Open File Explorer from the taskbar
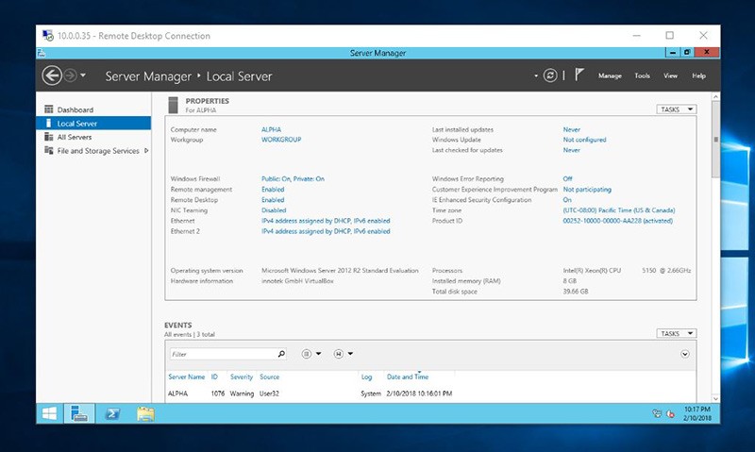Screen dimensions: 755x452 [x=145, y=413]
